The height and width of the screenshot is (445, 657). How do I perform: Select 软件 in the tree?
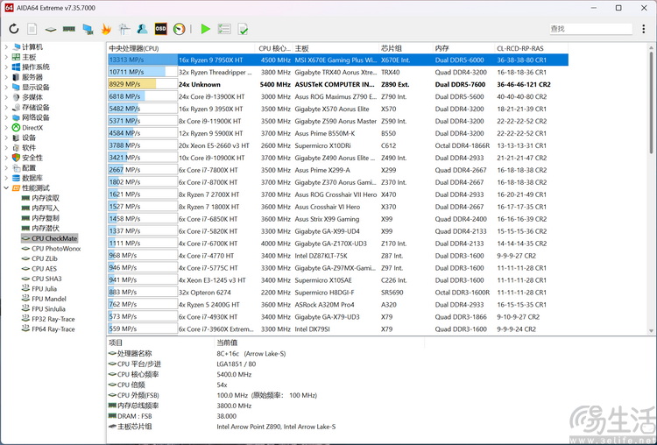(29, 147)
